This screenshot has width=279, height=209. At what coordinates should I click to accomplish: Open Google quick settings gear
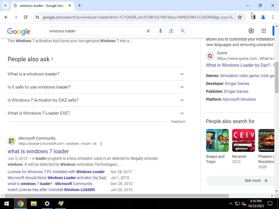pos(251,31)
